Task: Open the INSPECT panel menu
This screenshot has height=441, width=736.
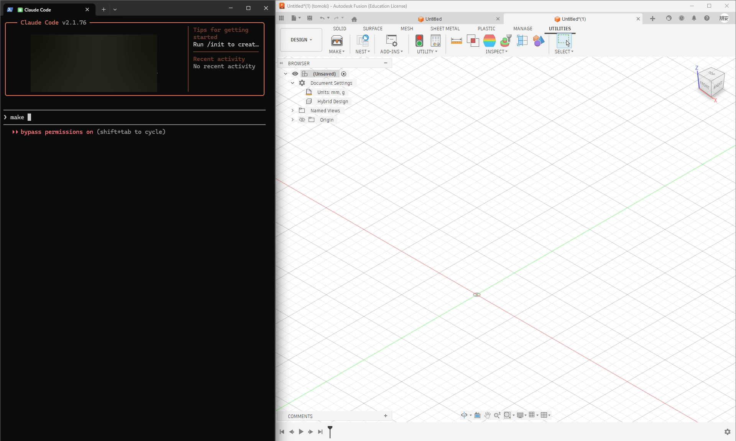Action: tap(496, 51)
